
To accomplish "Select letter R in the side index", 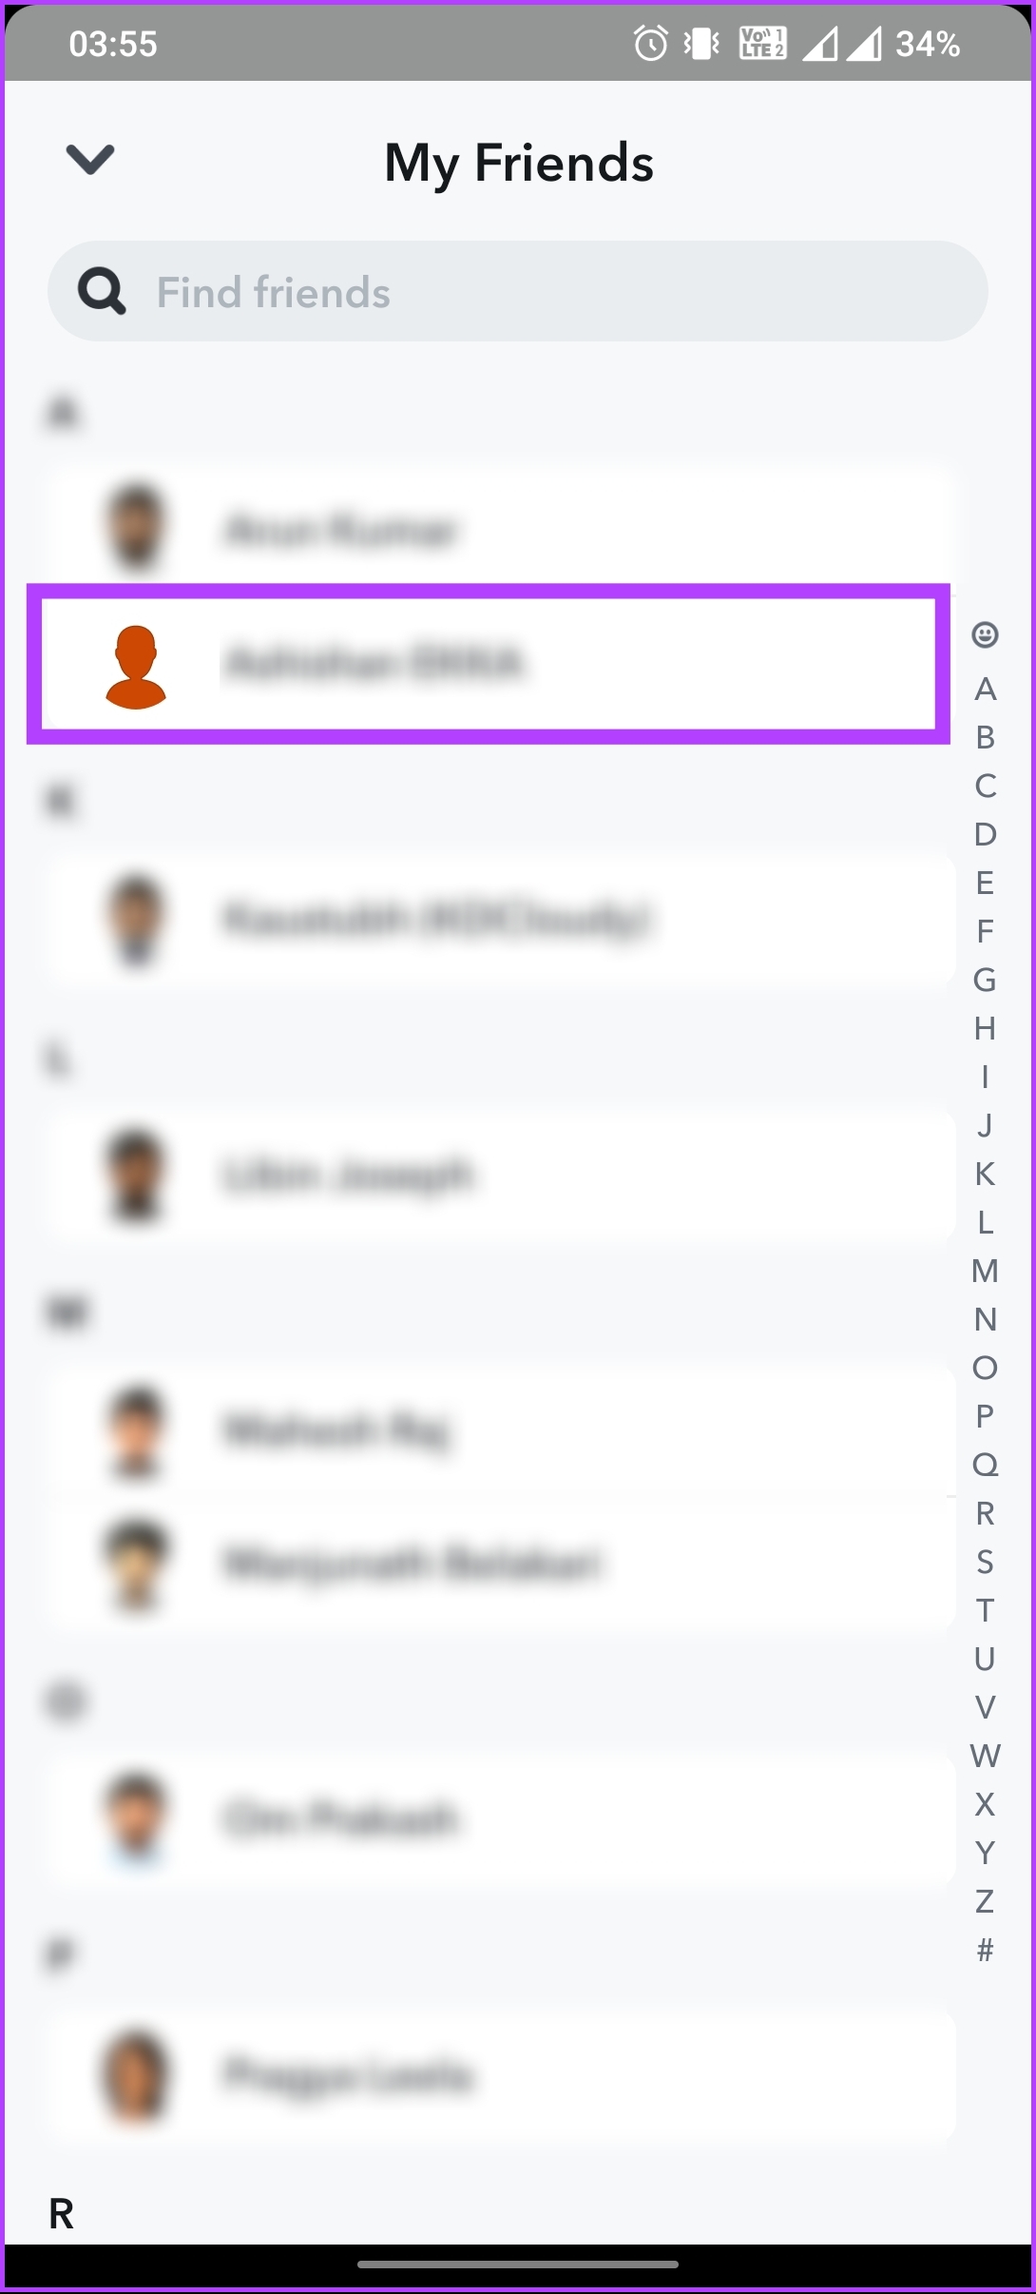I will (985, 1513).
